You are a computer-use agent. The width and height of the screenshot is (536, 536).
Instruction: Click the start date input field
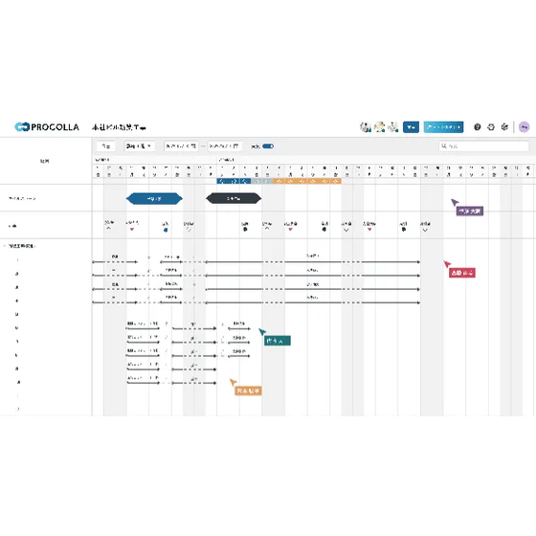pos(181,145)
